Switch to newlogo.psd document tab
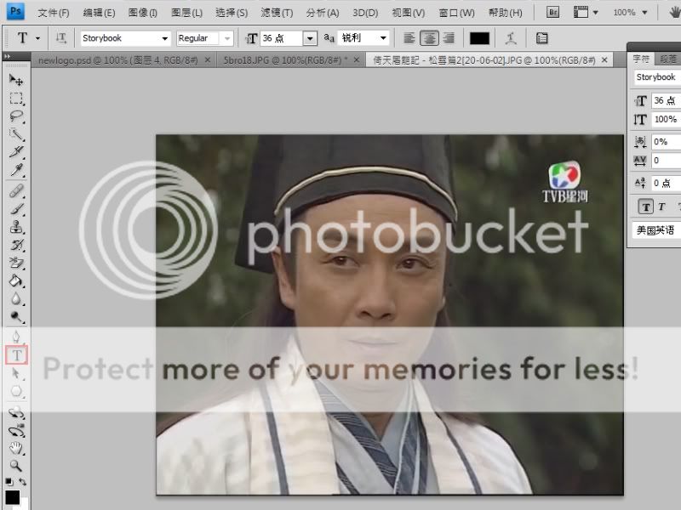Viewport: 681px width, 510px height. (x=117, y=60)
